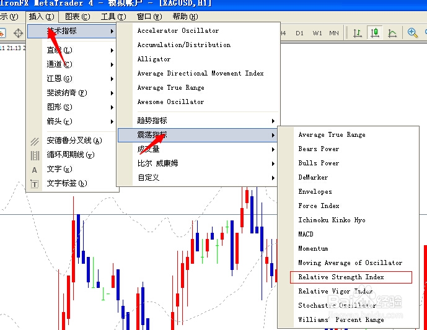Choose 文字(x) from Insert menu
427x330 pixels.
[x=72, y=169]
